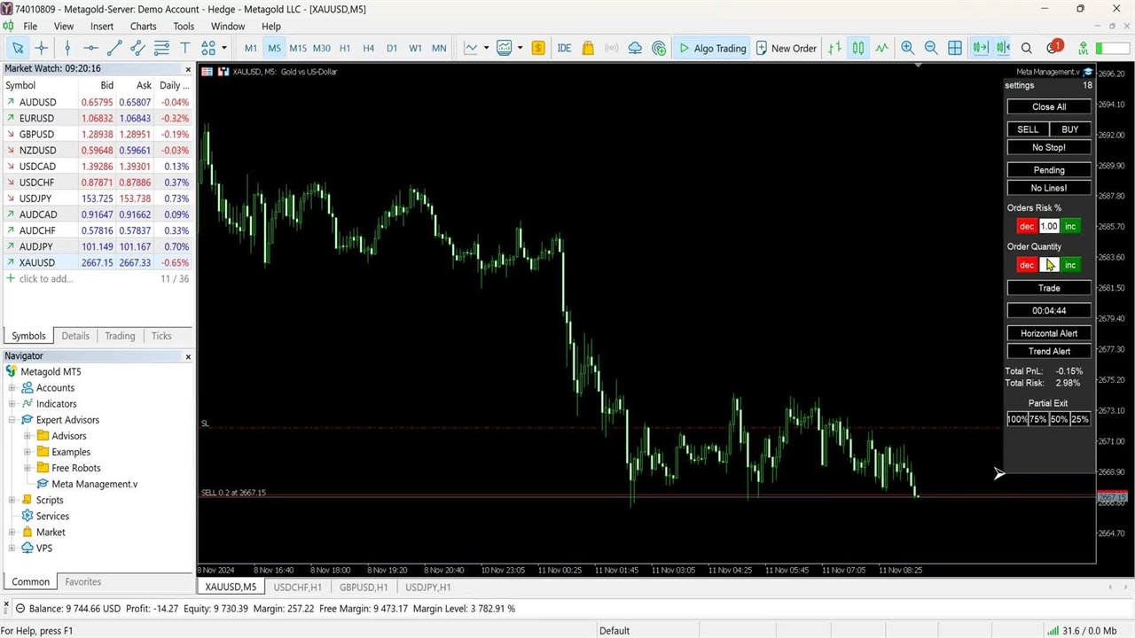Toggle the No Lines! panel button
This screenshot has width=1135, height=638.
tap(1049, 188)
